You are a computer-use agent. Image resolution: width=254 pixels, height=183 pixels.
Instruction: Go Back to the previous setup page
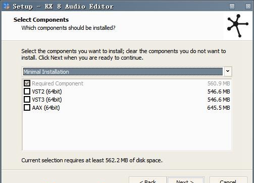(x=147, y=180)
